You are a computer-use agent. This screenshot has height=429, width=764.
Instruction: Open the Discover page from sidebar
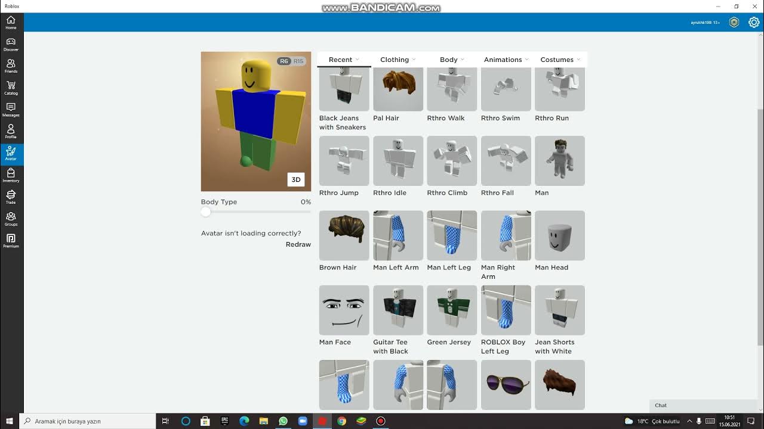coord(11,45)
